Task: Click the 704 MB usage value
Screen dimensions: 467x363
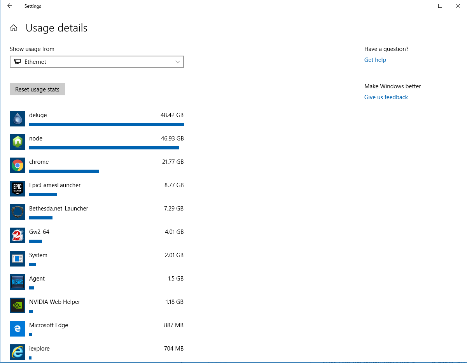Action: [x=174, y=349]
